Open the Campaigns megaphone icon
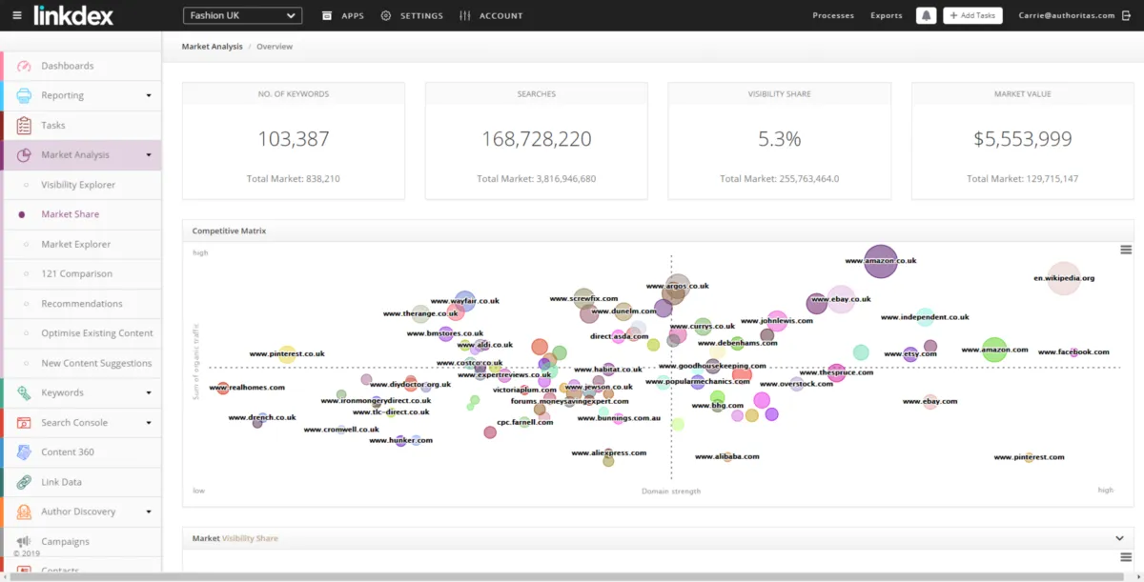The width and height of the screenshot is (1144, 582). 25,541
